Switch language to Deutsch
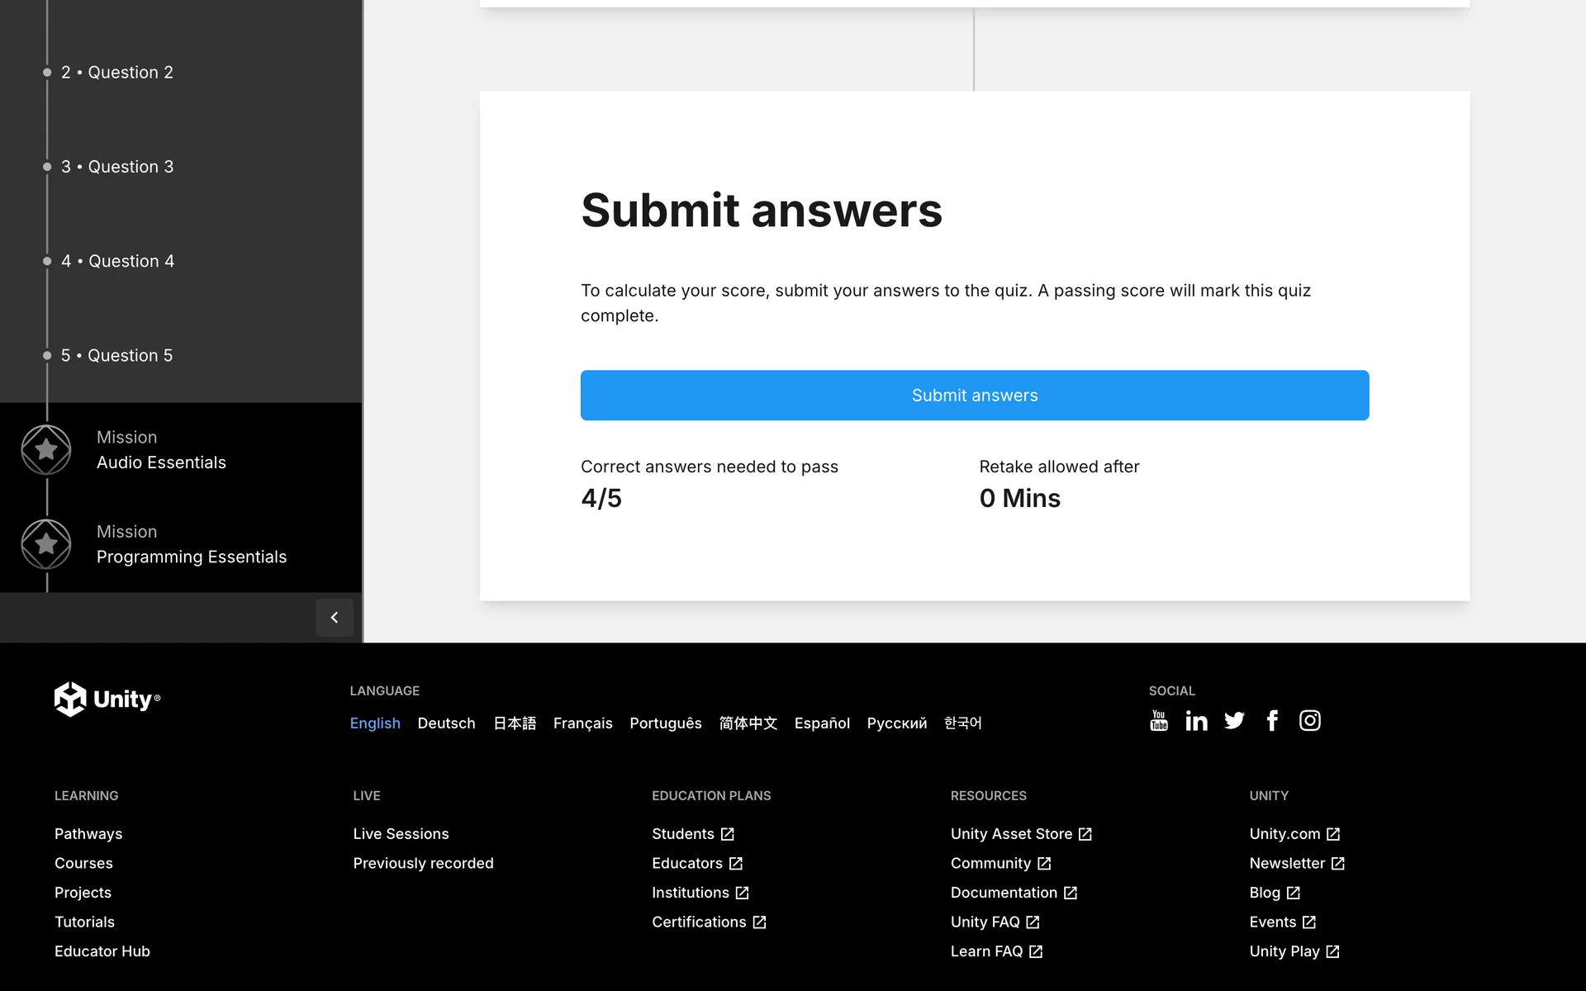 (446, 723)
